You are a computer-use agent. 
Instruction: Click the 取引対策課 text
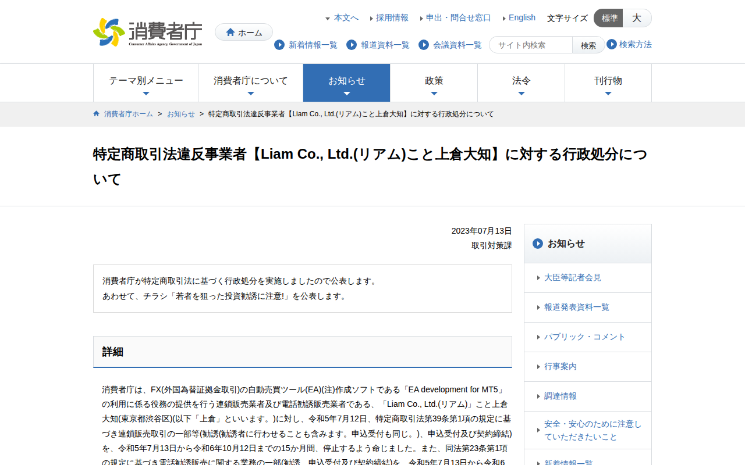[x=492, y=245]
